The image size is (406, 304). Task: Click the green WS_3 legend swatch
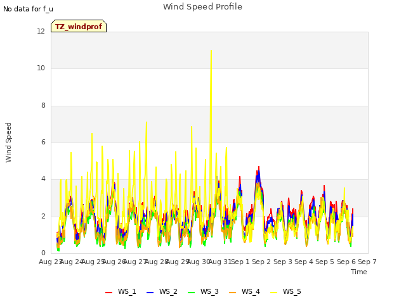(191, 293)
